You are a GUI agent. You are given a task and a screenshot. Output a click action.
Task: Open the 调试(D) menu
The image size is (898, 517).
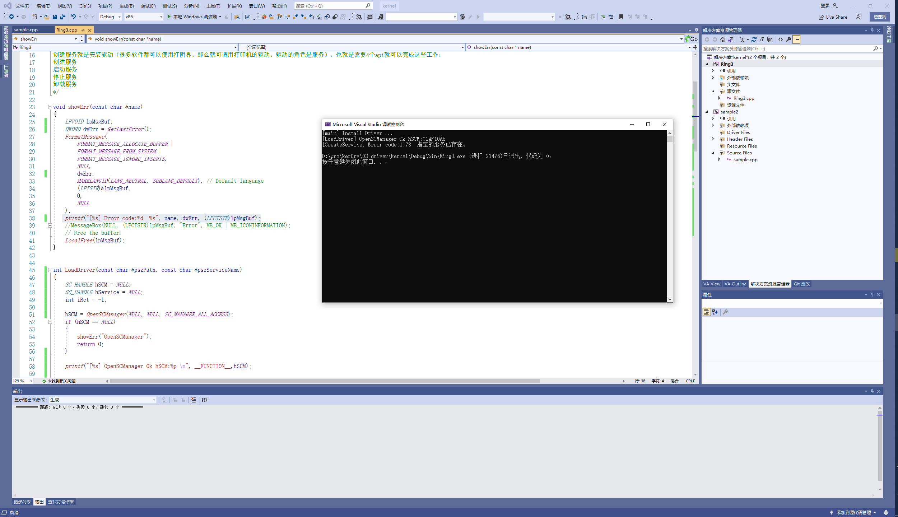point(148,6)
